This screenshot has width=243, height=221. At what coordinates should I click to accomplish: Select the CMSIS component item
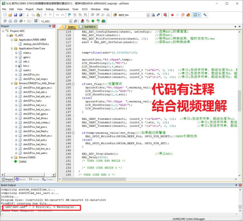point(22,162)
